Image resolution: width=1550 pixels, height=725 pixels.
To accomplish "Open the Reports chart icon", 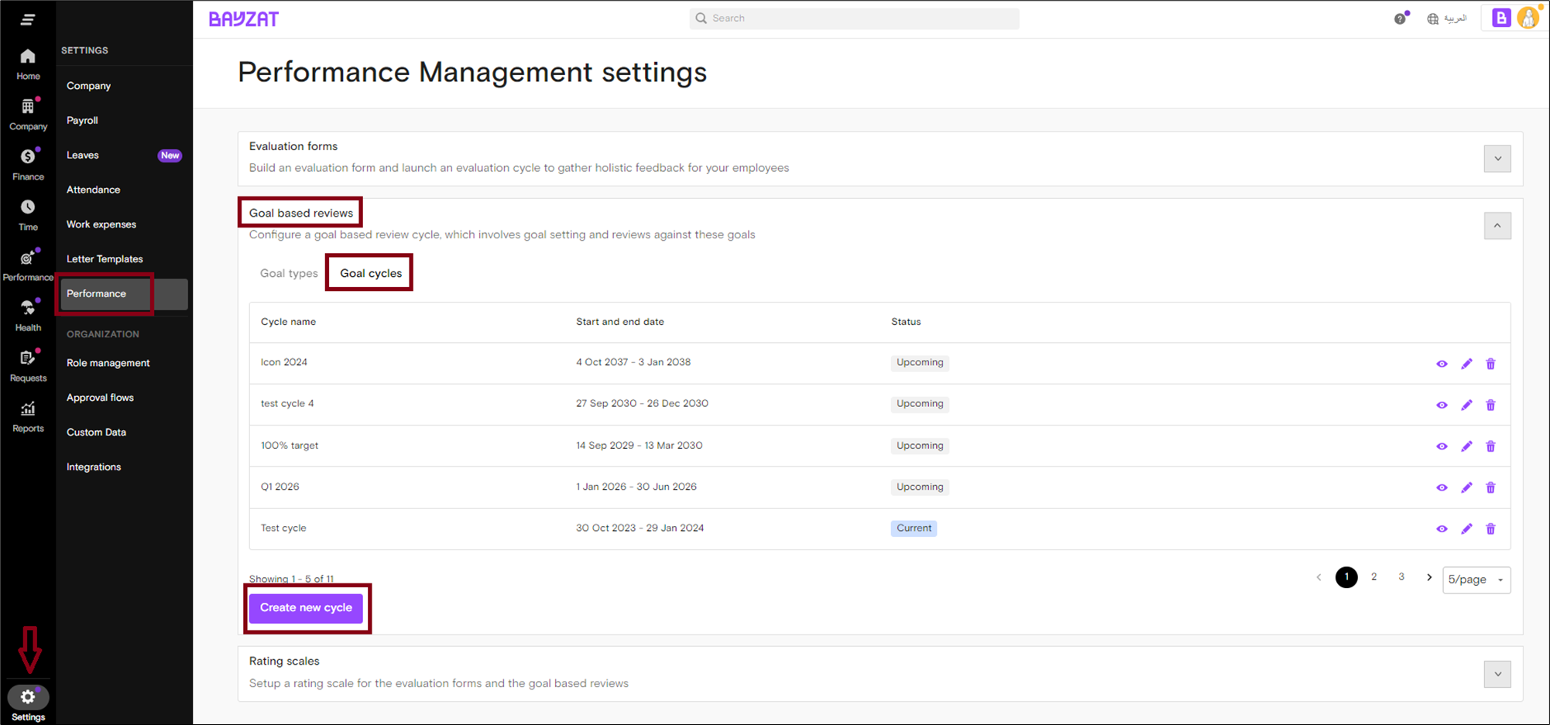I will coord(28,409).
